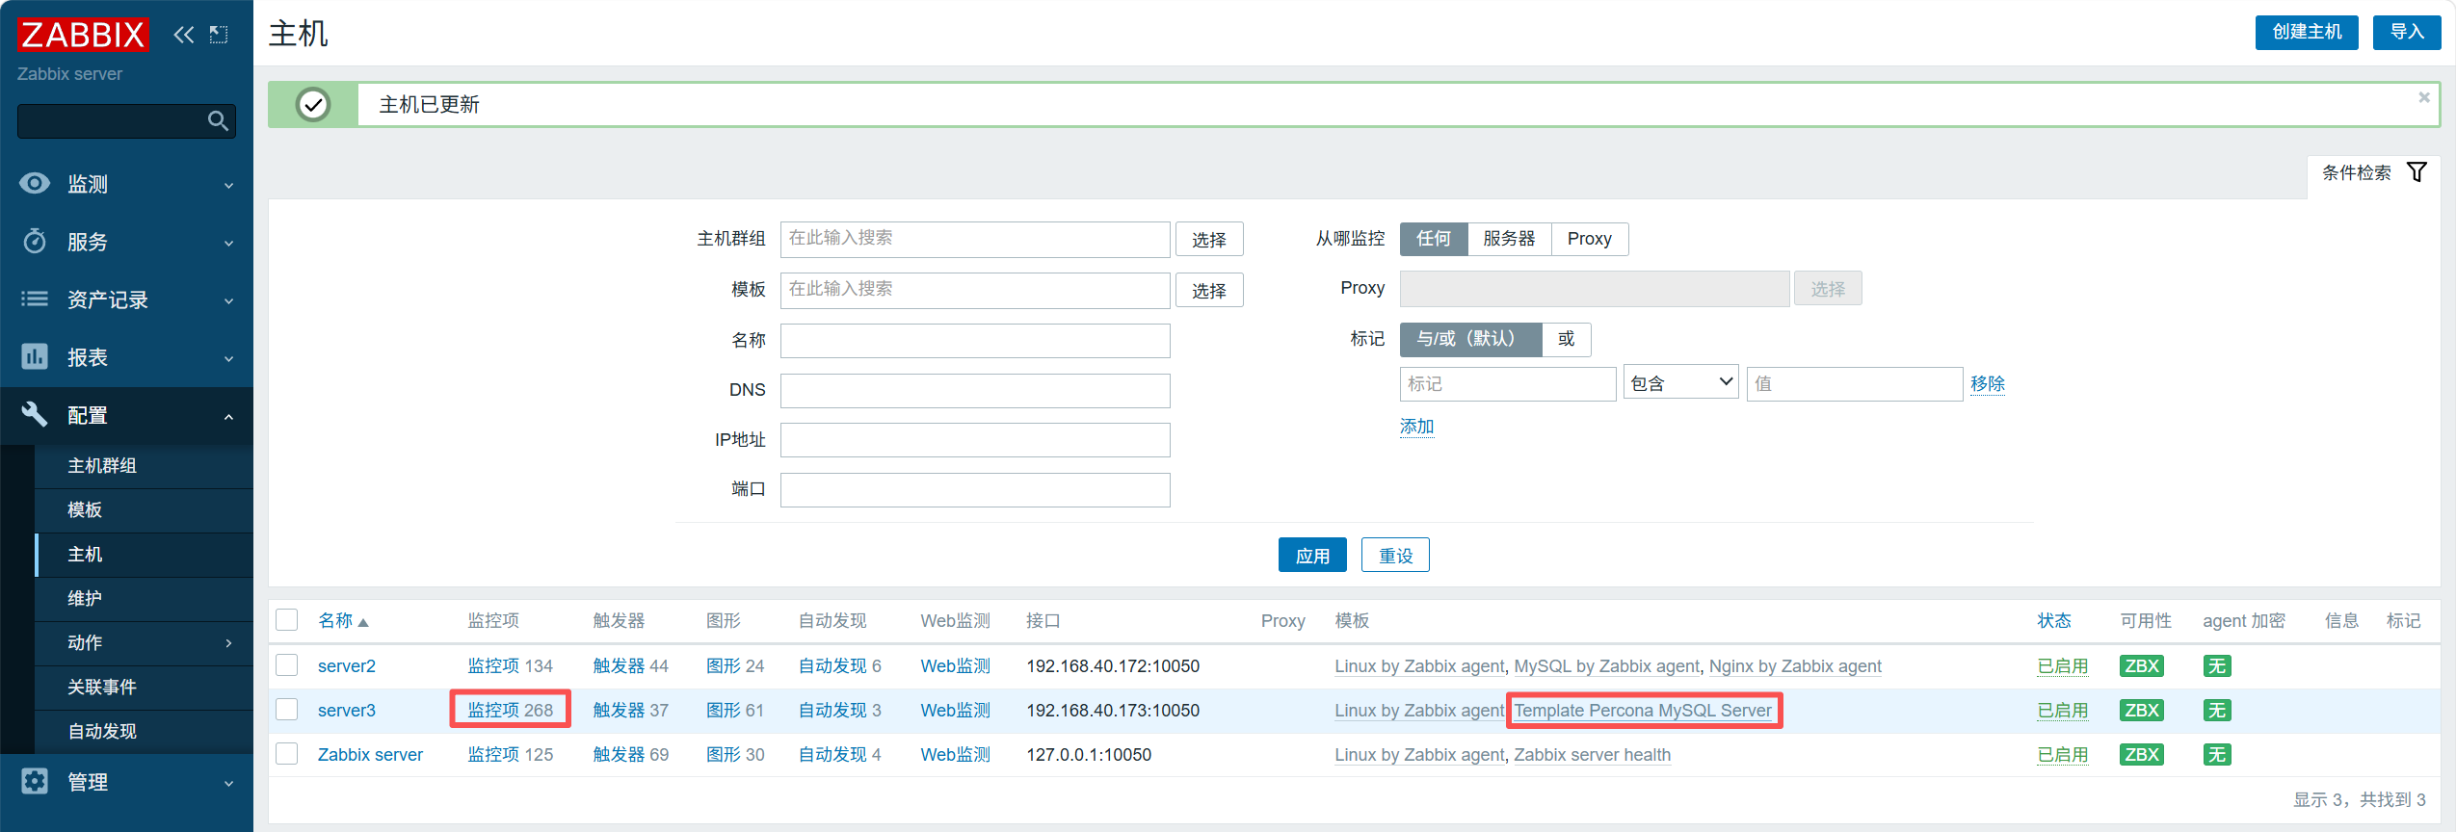This screenshot has width=2456, height=832.
Task: Select Proxy for 从哪监控
Action: tap(1590, 239)
